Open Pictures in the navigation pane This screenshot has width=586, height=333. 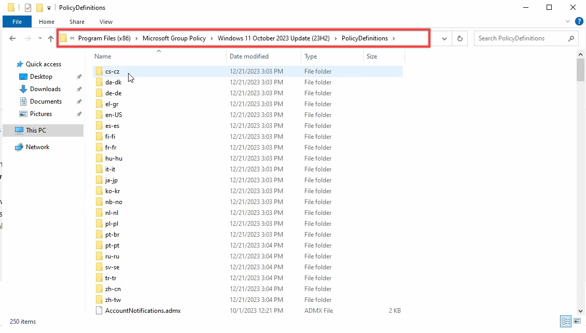[x=41, y=114]
